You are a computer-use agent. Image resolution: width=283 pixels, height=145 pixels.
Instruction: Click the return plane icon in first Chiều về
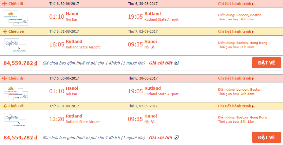coord(5,31)
